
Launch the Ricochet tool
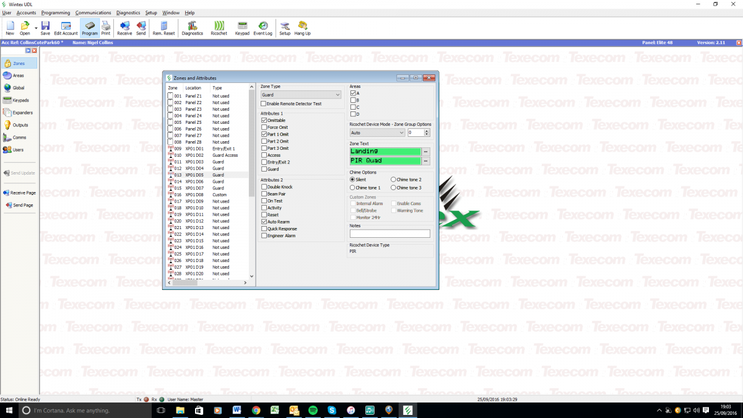pos(219,28)
